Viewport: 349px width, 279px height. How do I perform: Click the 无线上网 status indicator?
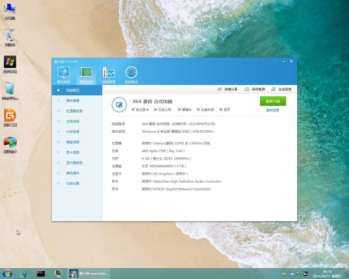tap(163, 110)
